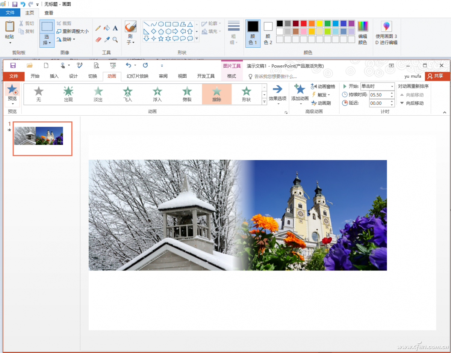Viewport: 451px width, 353px height.
Task: Pick the five-point star shape in Paint shapes
Action: coord(161,39)
